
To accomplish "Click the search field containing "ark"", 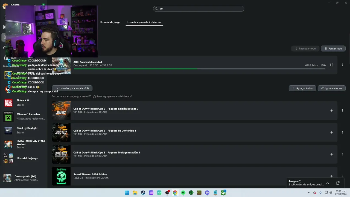I will click(199, 9).
